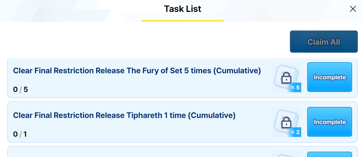Click the ×5 reward quantity badge
Viewport: 362px width, 157px height.
[295, 88]
